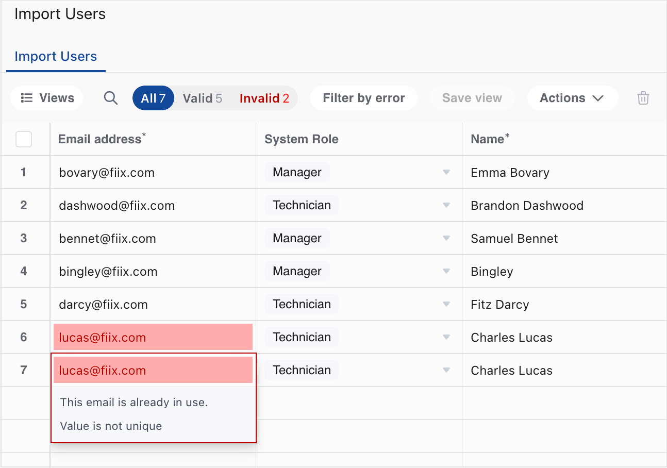The width and height of the screenshot is (667, 468).
Task: Click row number 3 header
Action: tap(24, 238)
